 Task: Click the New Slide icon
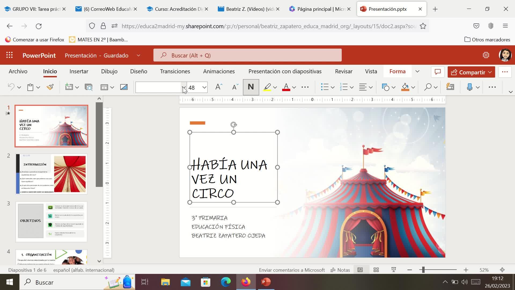click(x=69, y=87)
